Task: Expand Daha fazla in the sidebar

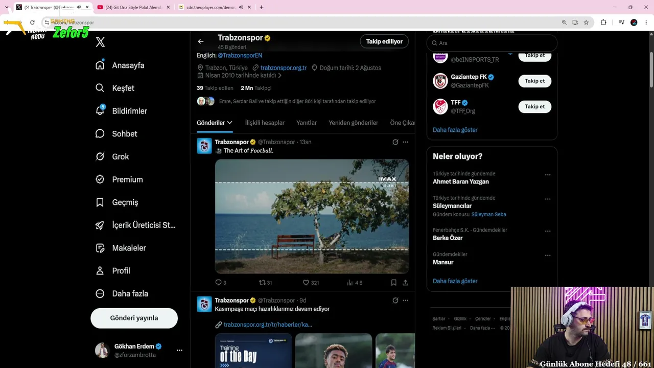Action: coord(122,294)
